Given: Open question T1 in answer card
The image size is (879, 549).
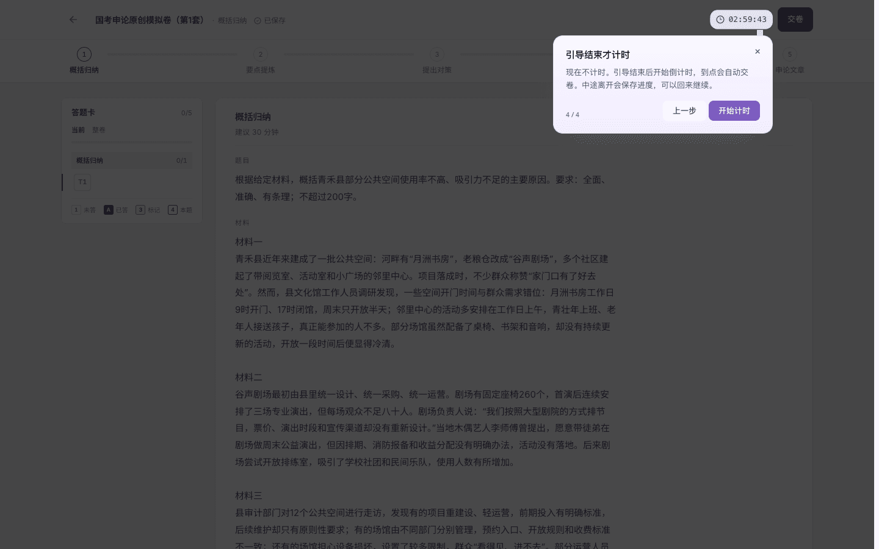Looking at the screenshot, I should 82,182.
